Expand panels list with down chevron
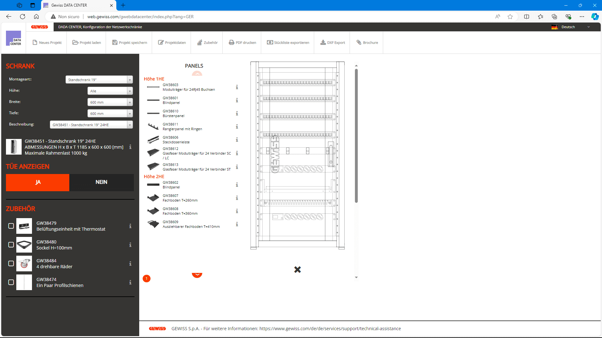 click(x=197, y=275)
